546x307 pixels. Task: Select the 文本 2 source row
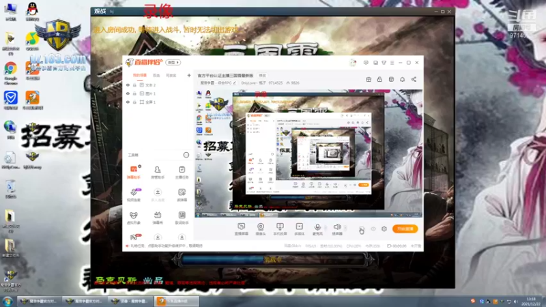(x=158, y=85)
